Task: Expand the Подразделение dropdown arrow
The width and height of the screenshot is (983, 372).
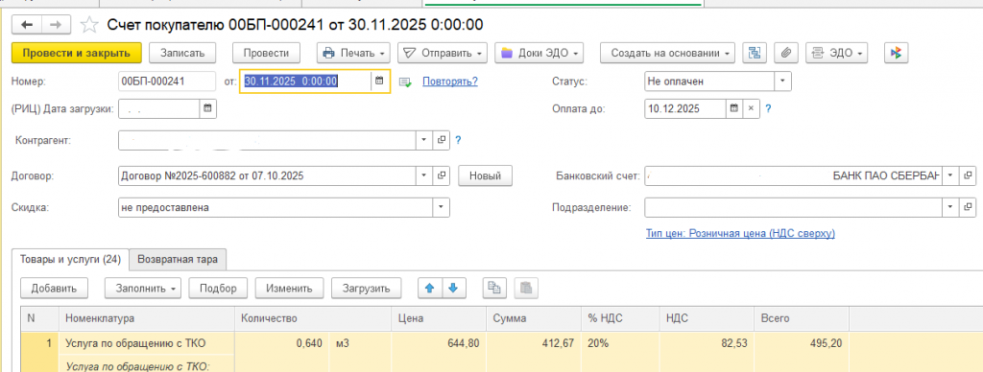Action: click(951, 207)
